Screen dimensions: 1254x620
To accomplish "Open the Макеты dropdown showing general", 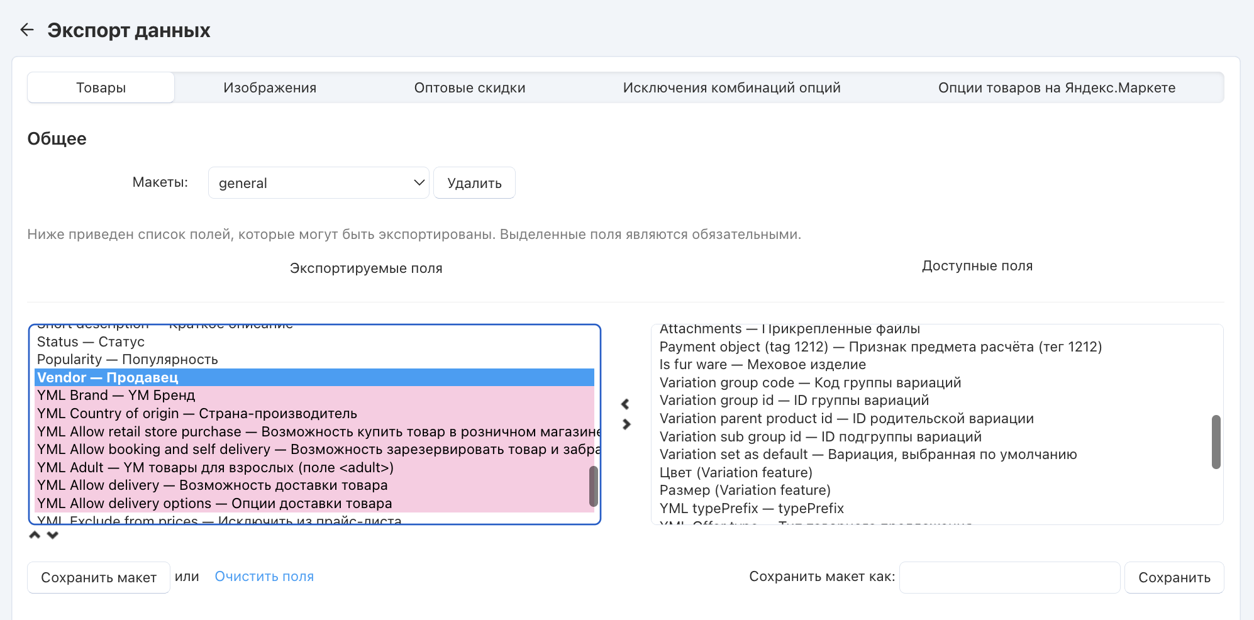I will point(318,183).
